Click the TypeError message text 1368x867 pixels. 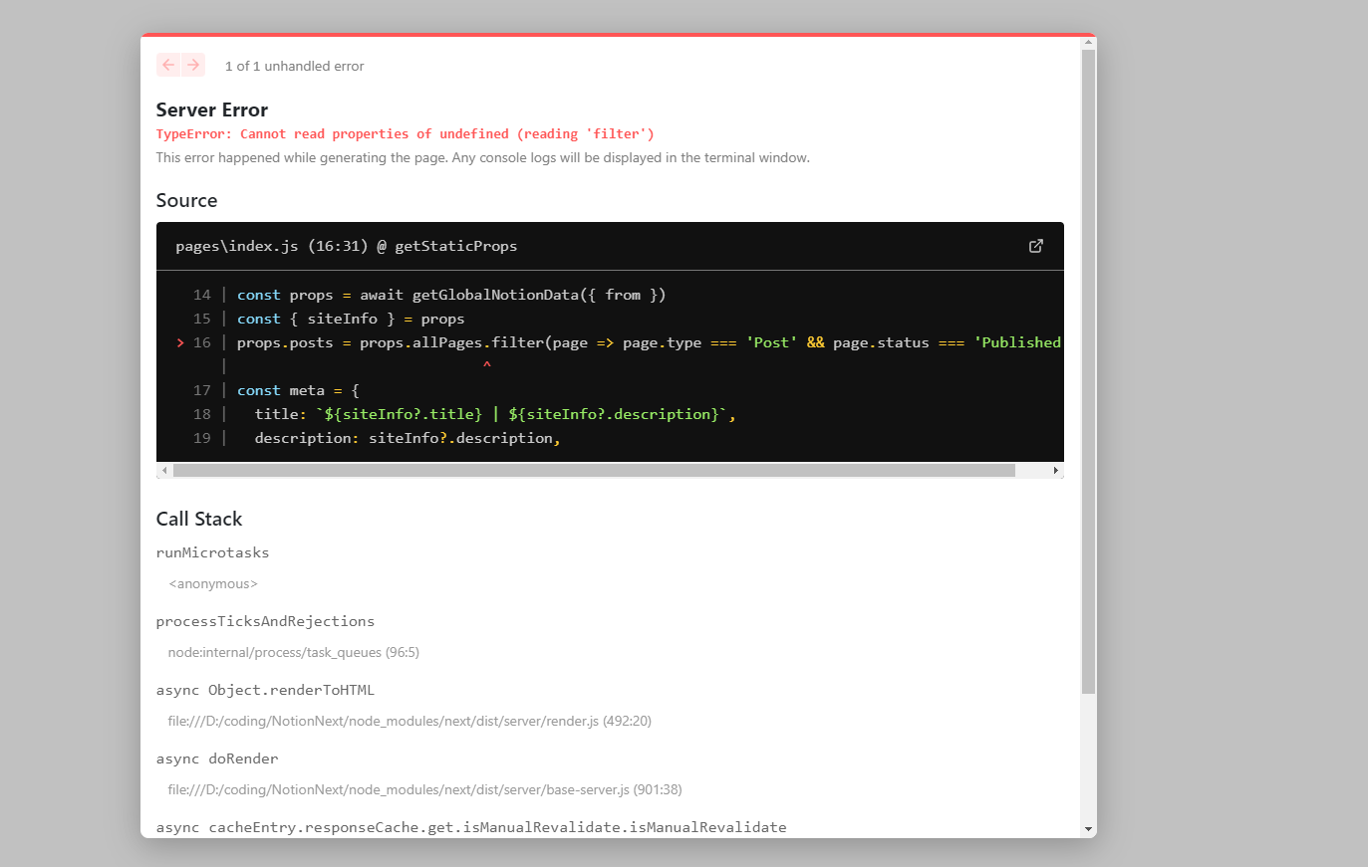tap(405, 133)
